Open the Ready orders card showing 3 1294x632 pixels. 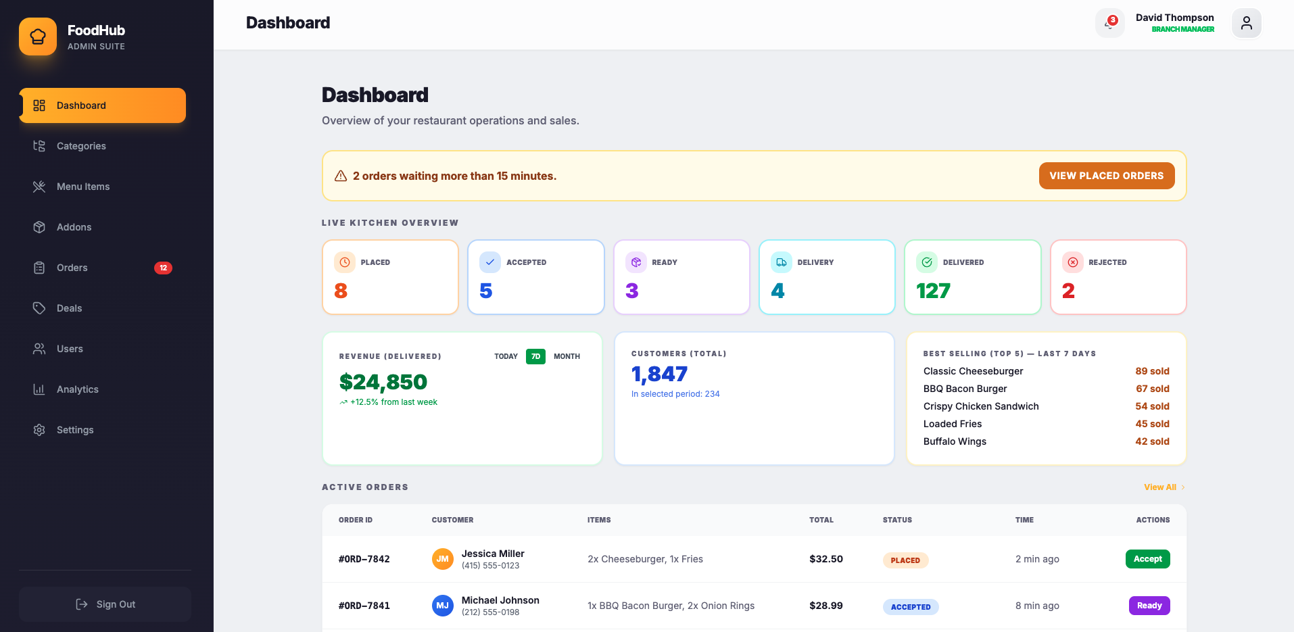[x=681, y=277]
